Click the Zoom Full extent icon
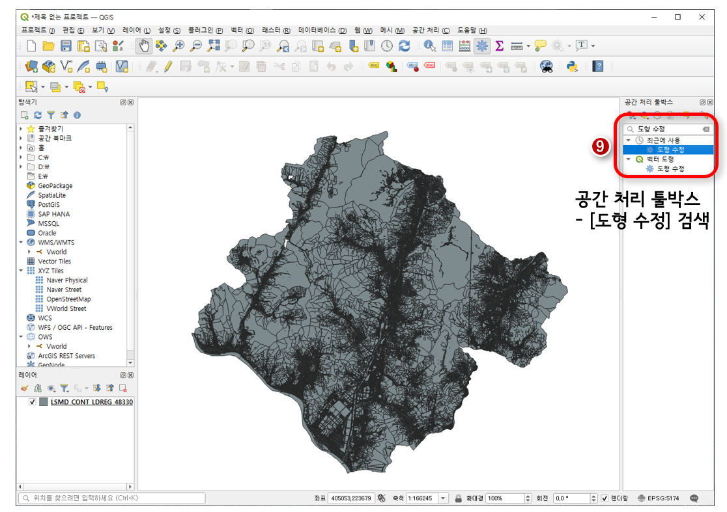 214,46
